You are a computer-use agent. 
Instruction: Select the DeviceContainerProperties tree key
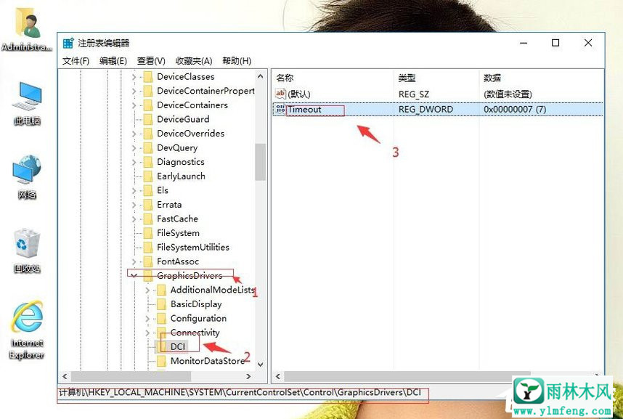pos(205,91)
